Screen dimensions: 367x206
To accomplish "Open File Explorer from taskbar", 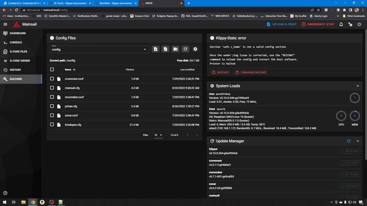I will [x=23, y=202].
